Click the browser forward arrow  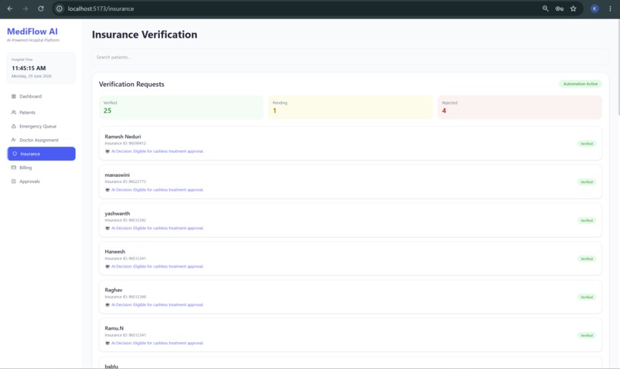coord(25,8)
